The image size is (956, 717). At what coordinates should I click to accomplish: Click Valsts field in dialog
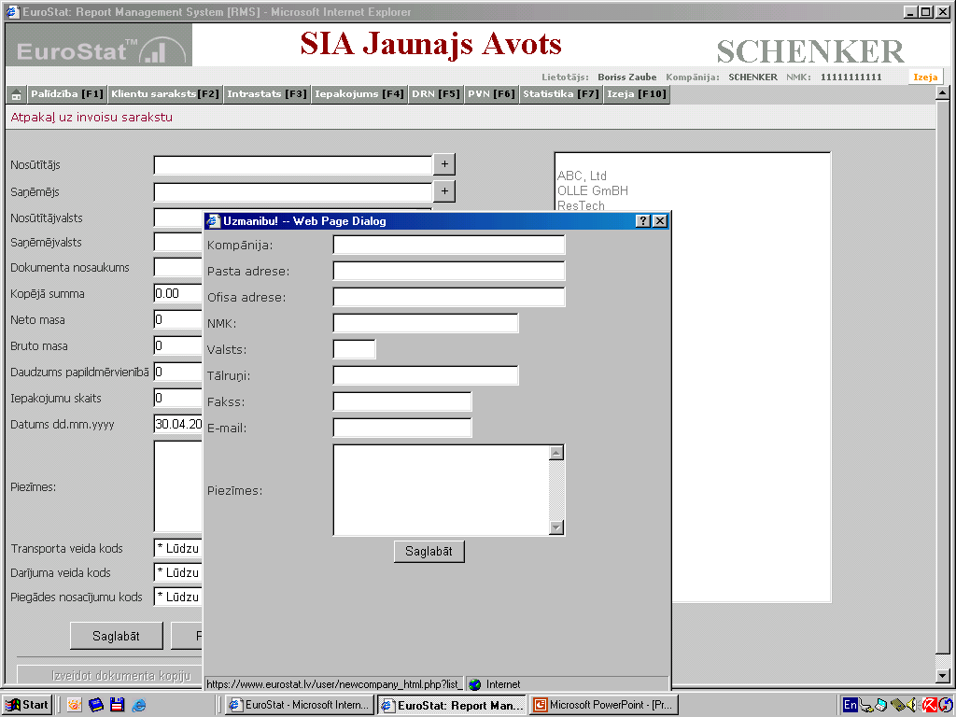[354, 349]
